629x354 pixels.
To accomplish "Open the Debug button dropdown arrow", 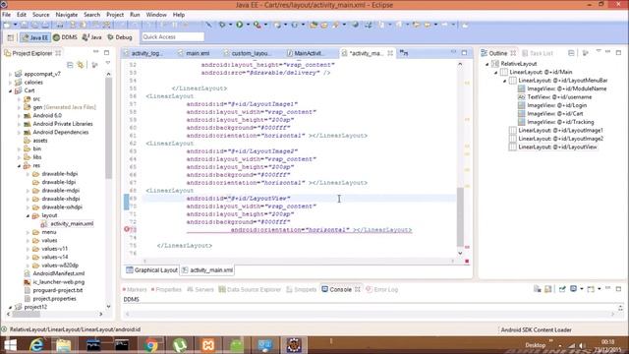I will coord(230,25).
